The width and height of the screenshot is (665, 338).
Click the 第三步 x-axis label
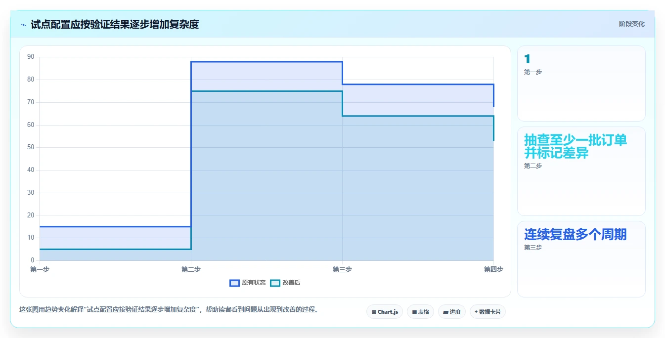(342, 269)
